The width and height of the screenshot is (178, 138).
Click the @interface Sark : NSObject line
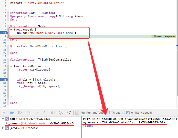click(33, 13)
